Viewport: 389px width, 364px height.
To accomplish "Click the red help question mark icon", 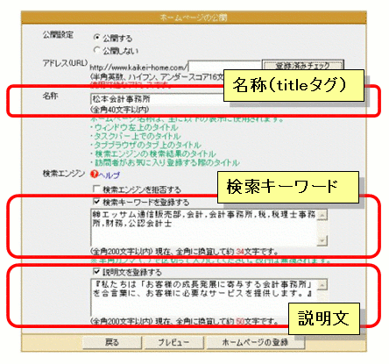I will click(x=94, y=175).
